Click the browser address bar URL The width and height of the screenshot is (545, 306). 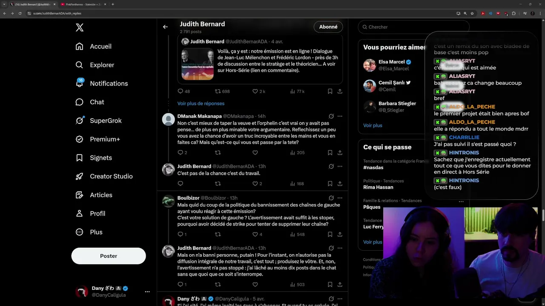pos(57,13)
